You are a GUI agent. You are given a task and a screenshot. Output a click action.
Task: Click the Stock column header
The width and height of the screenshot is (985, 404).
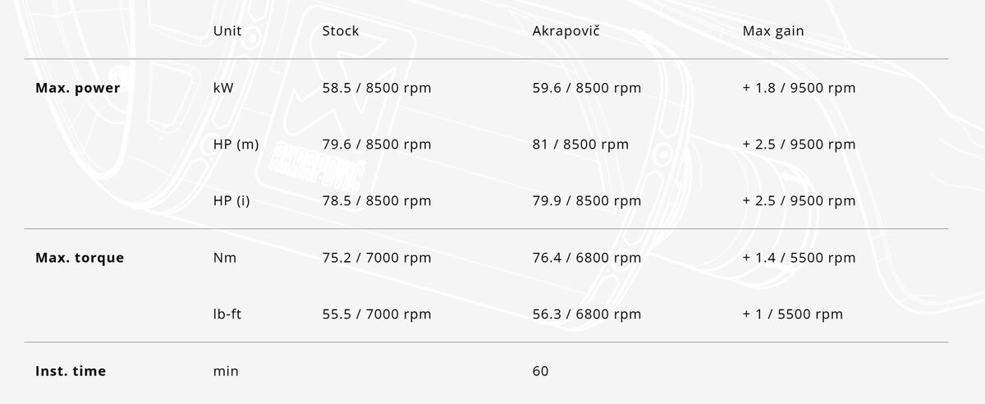tap(340, 31)
